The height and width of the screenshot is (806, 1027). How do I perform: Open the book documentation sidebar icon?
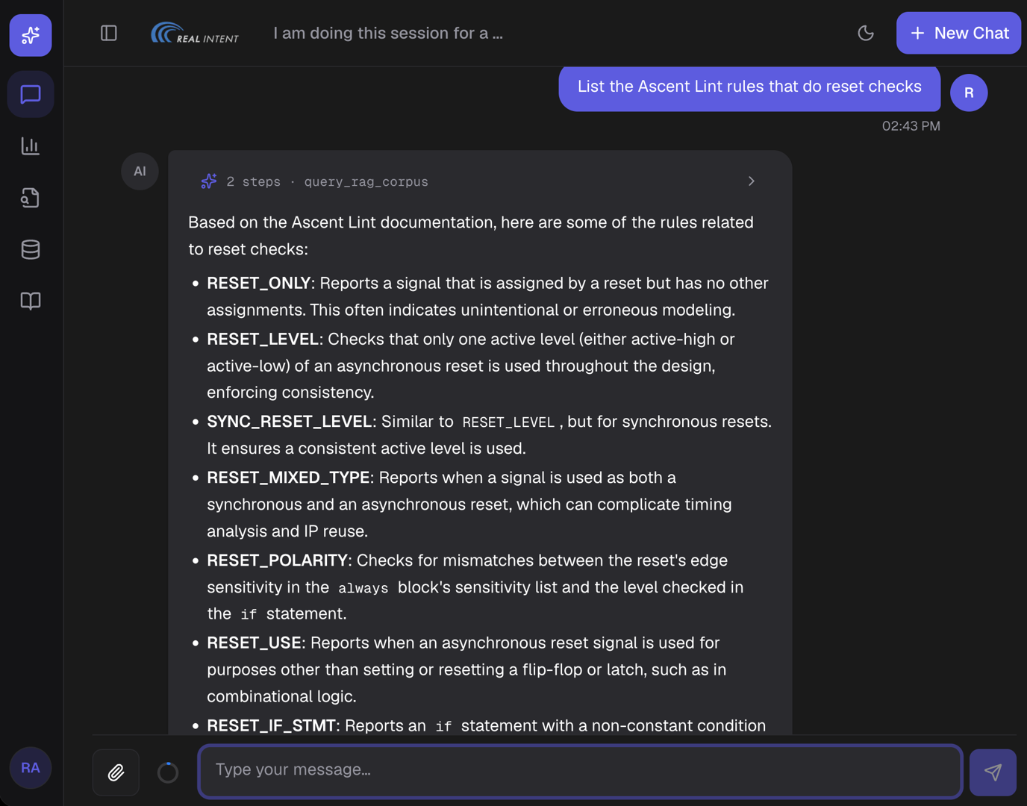click(x=31, y=301)
